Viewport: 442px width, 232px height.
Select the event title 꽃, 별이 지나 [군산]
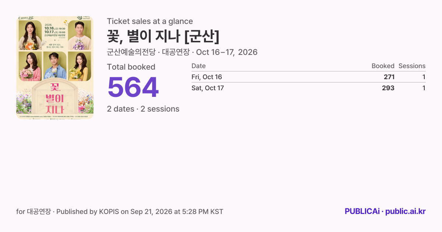coord(163,36)
